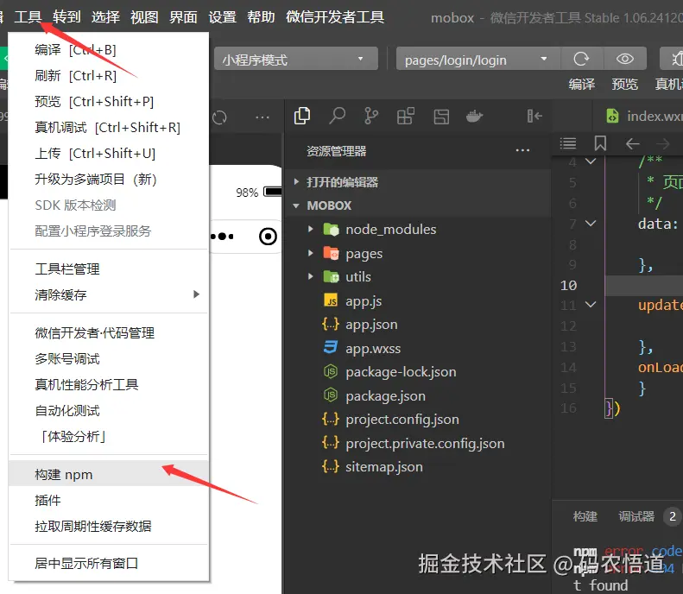
Task: Choose real device debugging menu entry
Action: (109, 127)
